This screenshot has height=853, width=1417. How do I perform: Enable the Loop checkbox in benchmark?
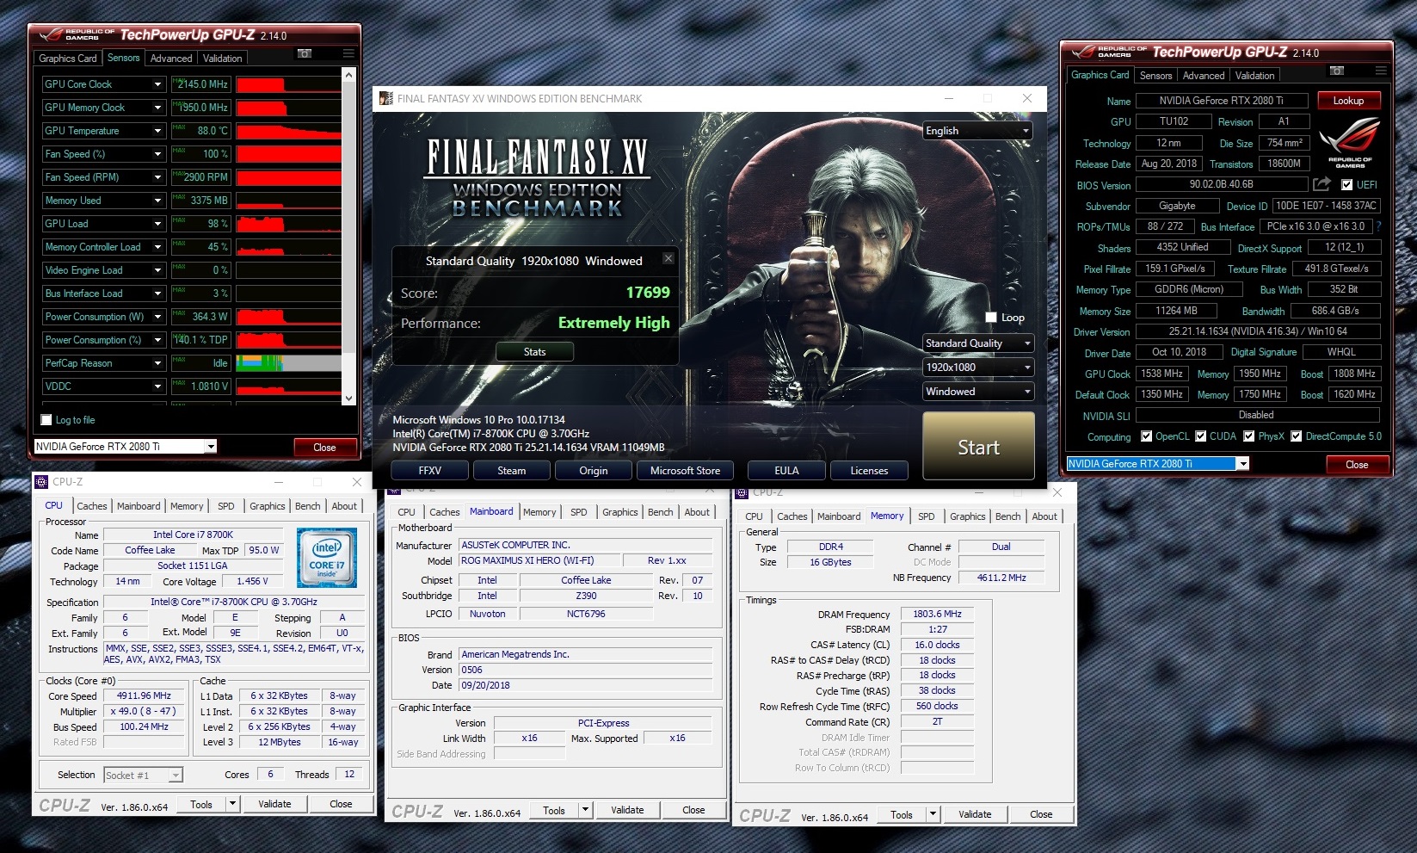[x=990, y=318]
